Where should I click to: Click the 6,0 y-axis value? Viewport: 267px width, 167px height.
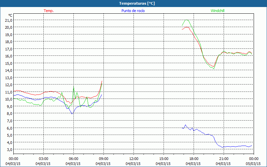tap(9, 128)
